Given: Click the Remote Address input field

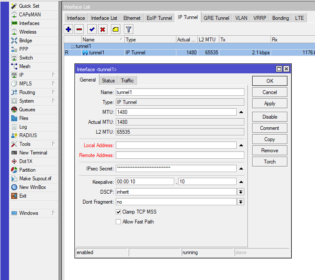Looking at the screenshot, I should click(180, 155).
